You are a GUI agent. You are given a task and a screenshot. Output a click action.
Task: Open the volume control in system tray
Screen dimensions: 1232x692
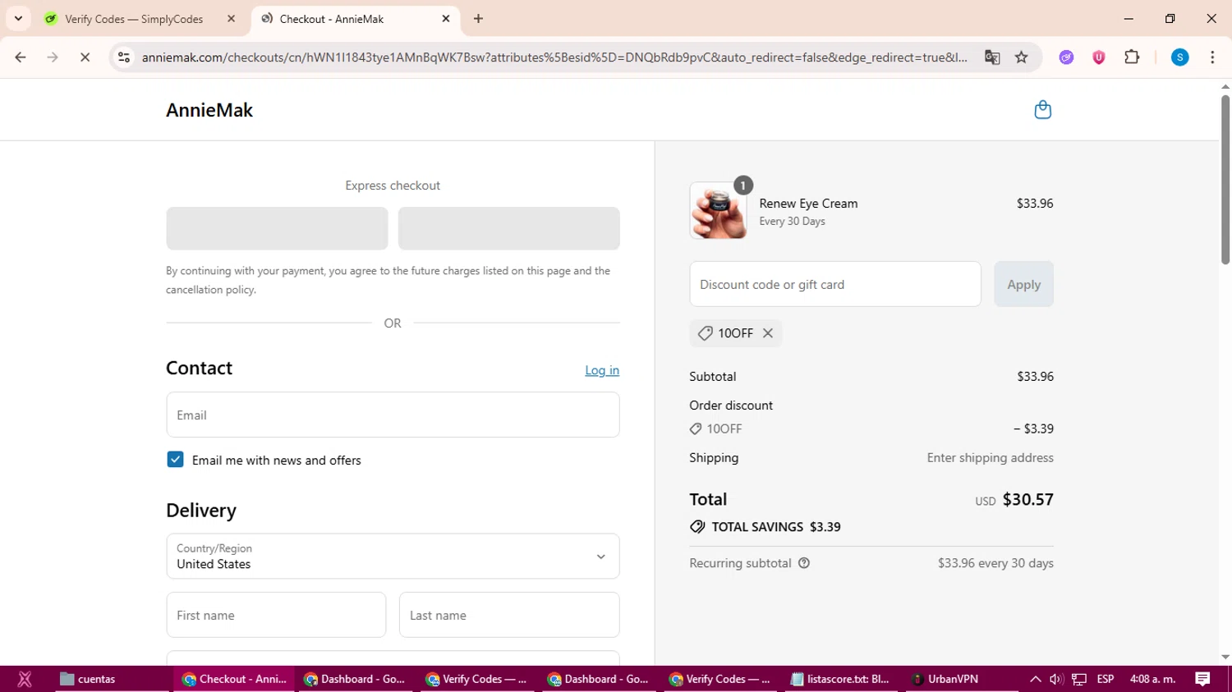click(1056, 679)
